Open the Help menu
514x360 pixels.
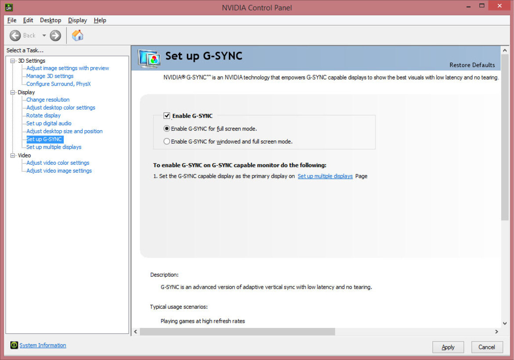coord(100,20)
